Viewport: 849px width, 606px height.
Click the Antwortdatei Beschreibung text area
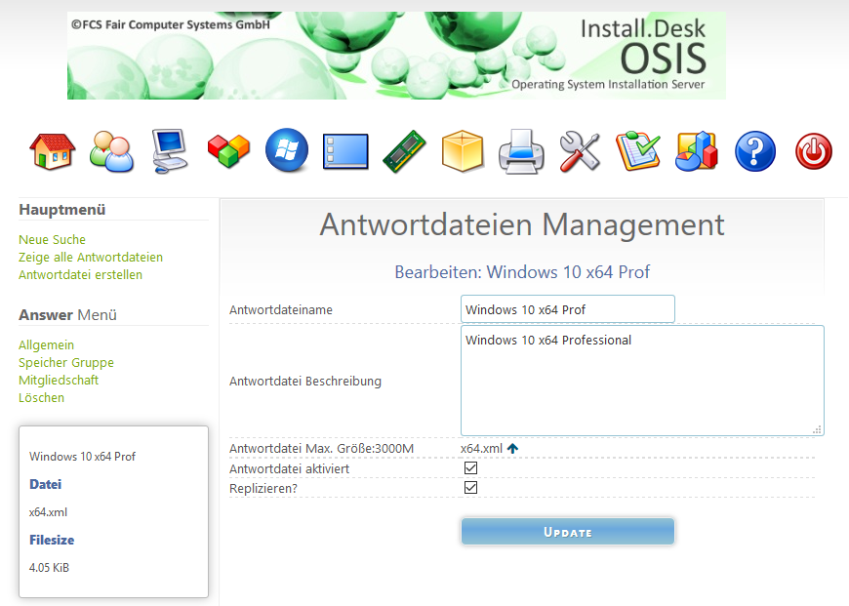[642, 381]
